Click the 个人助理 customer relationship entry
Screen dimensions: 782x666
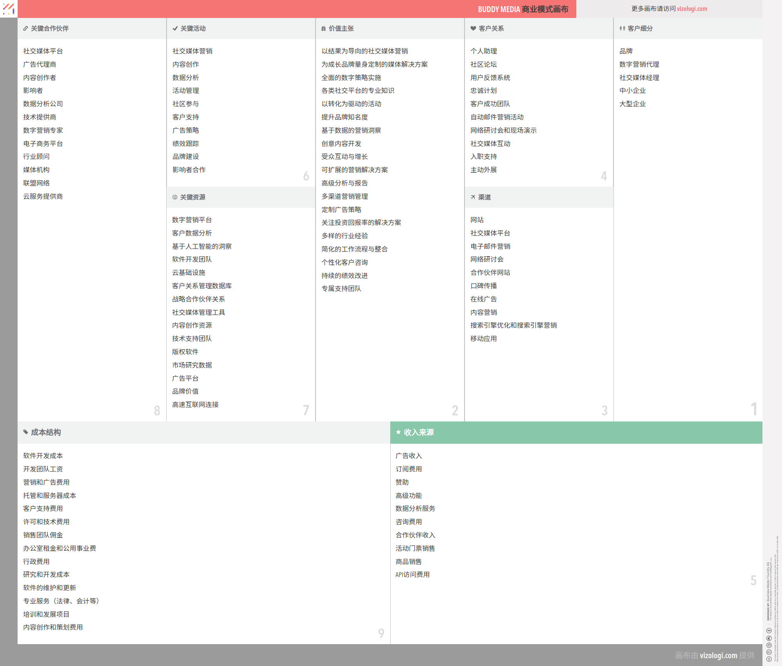coord(484,51)
